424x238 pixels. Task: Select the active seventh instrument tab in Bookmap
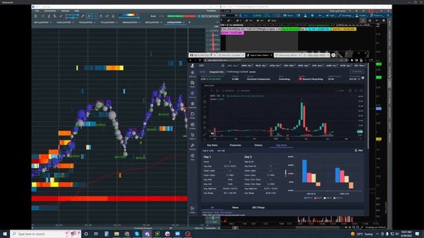click(174, 22)
